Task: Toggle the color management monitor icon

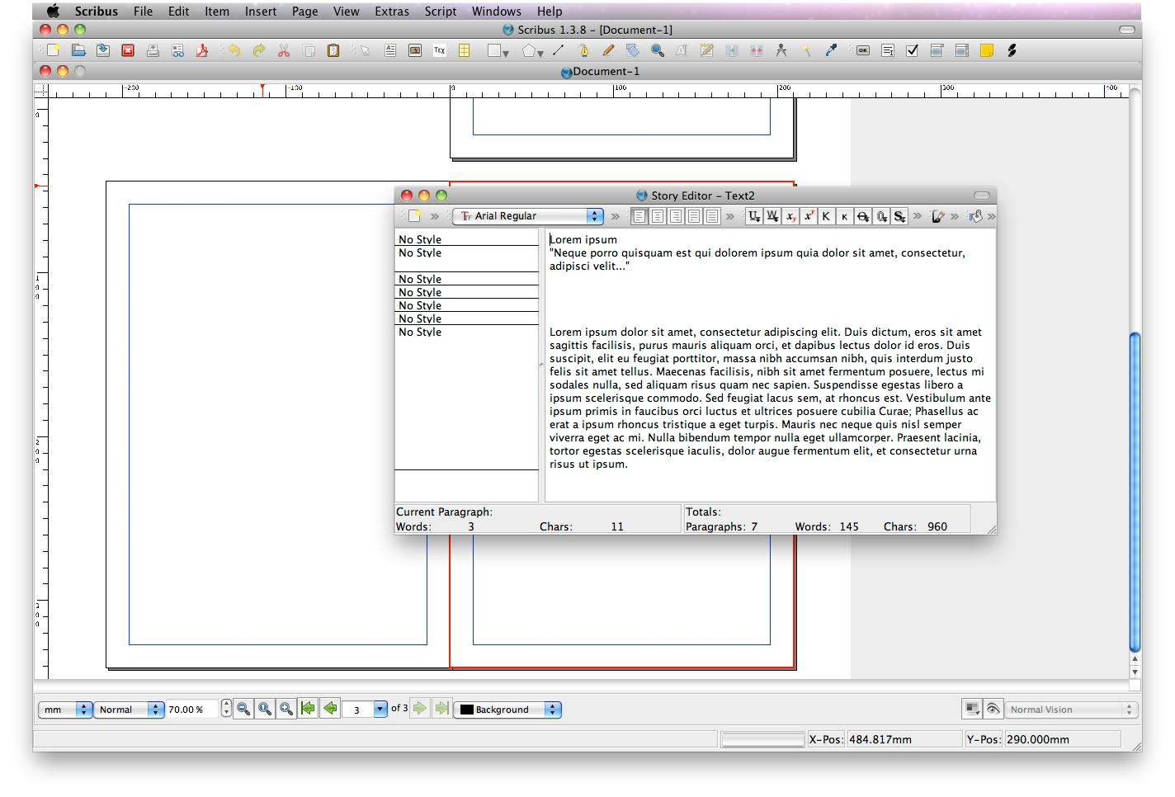Action: 972,709
